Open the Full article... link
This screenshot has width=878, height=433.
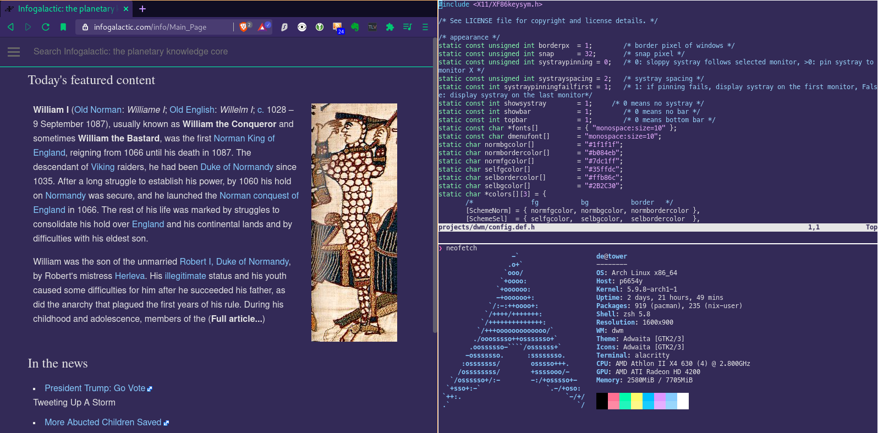click(237, 319)
